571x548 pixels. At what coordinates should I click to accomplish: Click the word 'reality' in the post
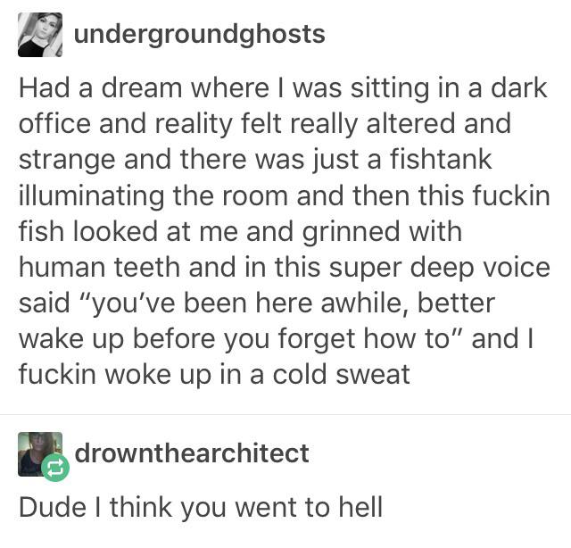tap(194, 125)
